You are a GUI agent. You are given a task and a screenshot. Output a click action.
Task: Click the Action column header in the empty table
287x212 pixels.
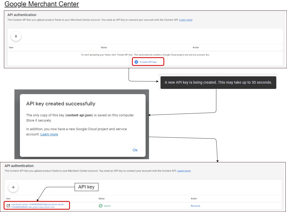[x=196, y=48]
